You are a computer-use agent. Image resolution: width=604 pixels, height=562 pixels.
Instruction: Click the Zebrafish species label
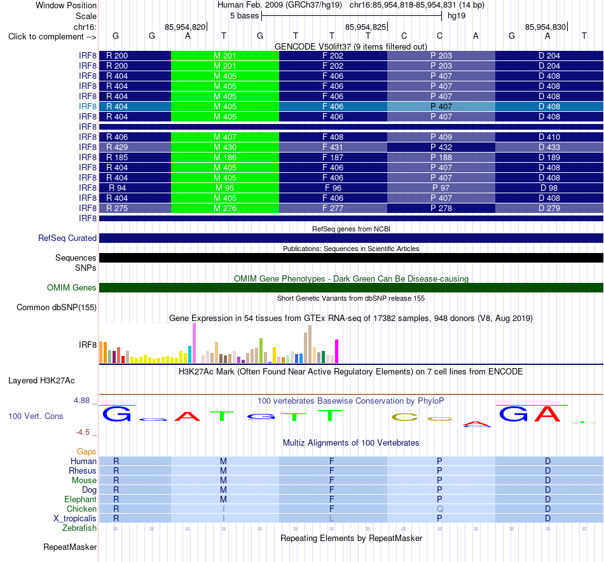79,528
